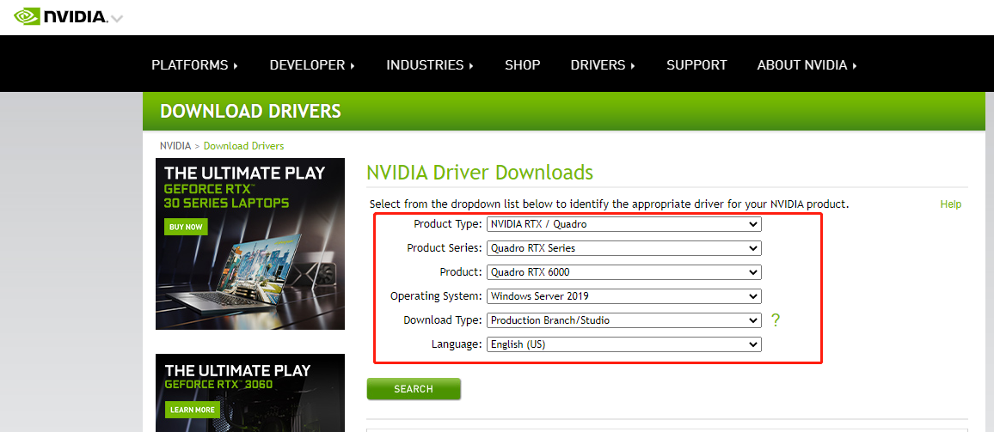Expand the arrow beside the NVIDIA logo

117,19
